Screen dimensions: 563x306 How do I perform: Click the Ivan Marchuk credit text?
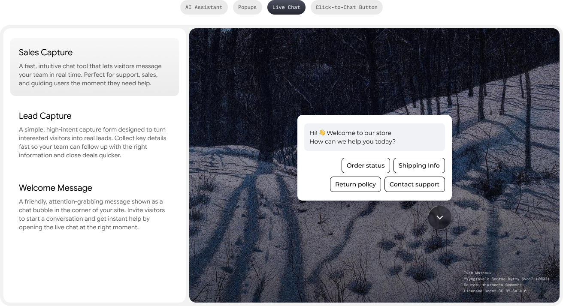point(478,273)
